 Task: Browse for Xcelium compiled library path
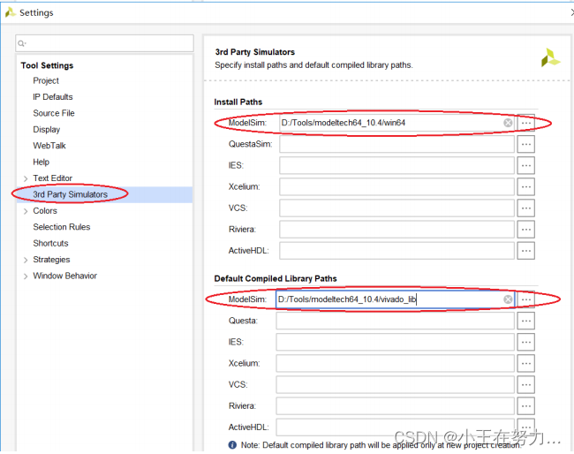click(525, 363)
